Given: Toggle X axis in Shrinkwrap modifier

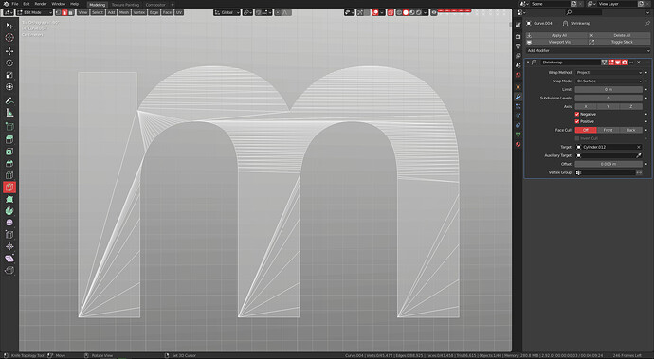Looking at the screenshot, I should (586, 106).
